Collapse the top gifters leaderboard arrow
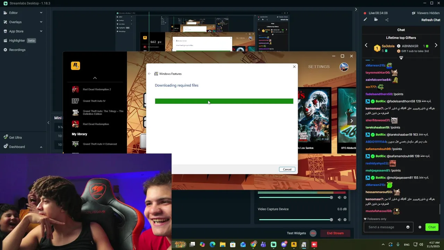This screenshot has width=444, height=250. tap(401, 58)
